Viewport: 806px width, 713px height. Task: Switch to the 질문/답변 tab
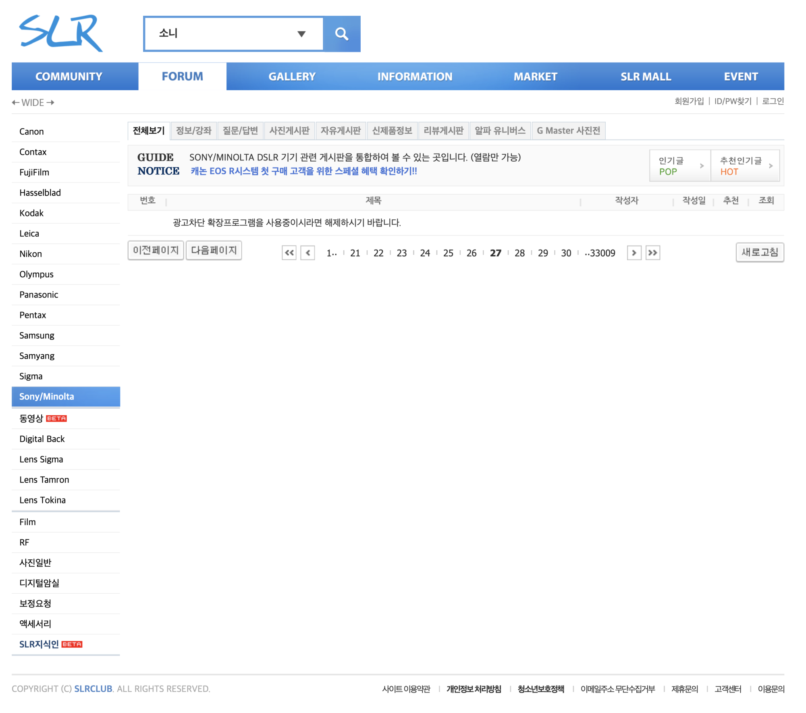(x=241, y=130)
